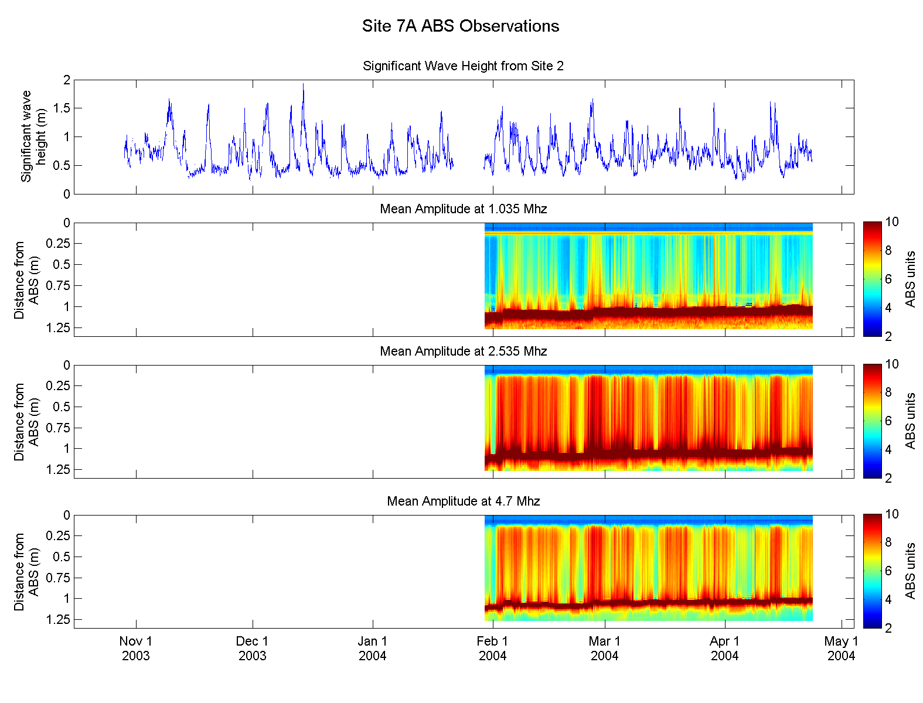The image size is (923, 703).
Task: Click the Jan 1 2004 date label
Action: point(373,649)
